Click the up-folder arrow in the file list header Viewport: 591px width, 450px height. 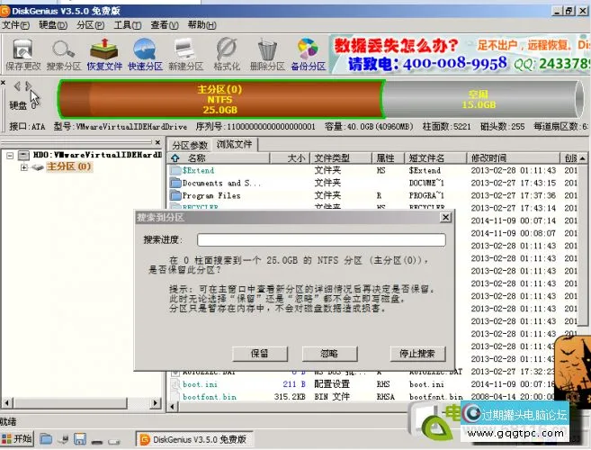[175, 157]
